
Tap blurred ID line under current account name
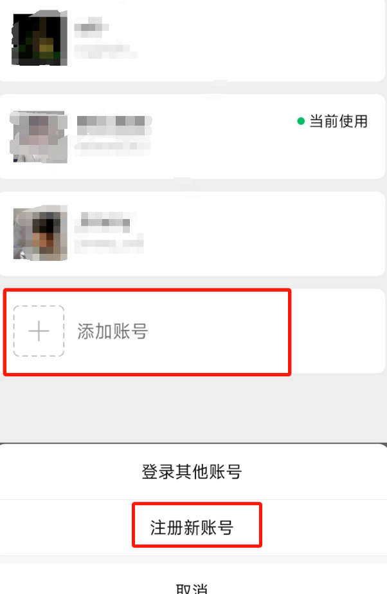point(113,147)
